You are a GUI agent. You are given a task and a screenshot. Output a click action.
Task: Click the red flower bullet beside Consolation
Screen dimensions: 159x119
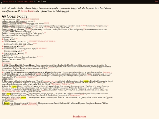click(x=3, y=42)
